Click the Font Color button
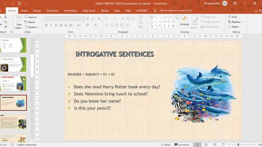Viewport: 262px width, 147px height. pyautogui.click(x=95, y=25)
